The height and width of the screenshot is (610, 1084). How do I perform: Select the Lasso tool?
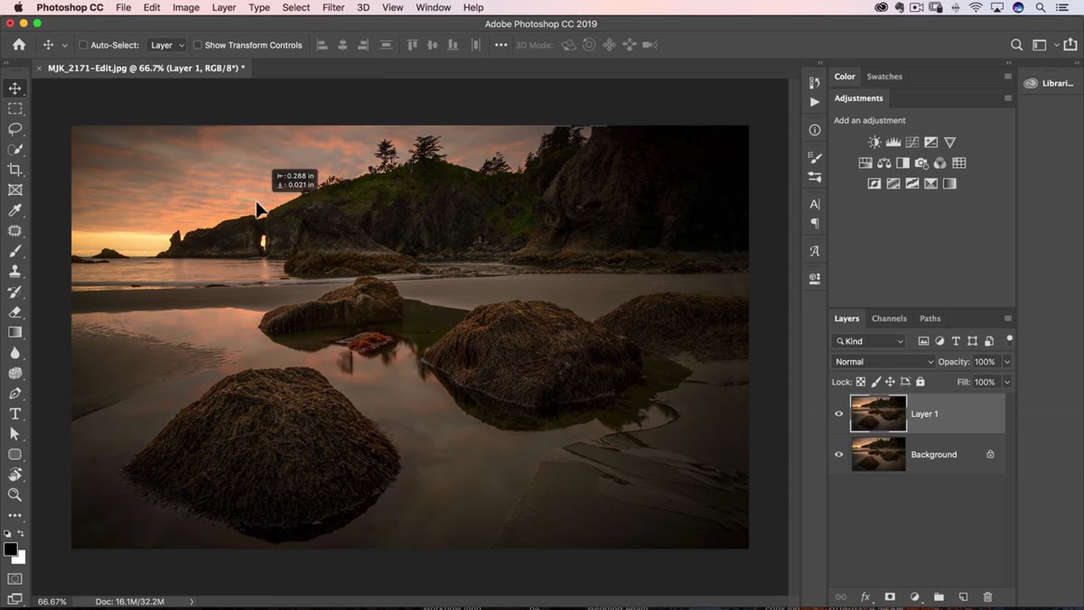pos(14,129)
